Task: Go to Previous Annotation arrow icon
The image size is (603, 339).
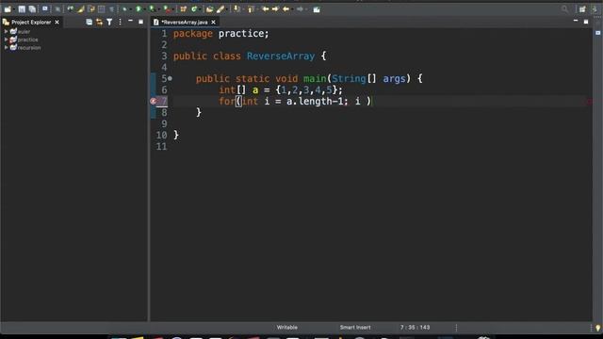Action: tap(251, 9)
